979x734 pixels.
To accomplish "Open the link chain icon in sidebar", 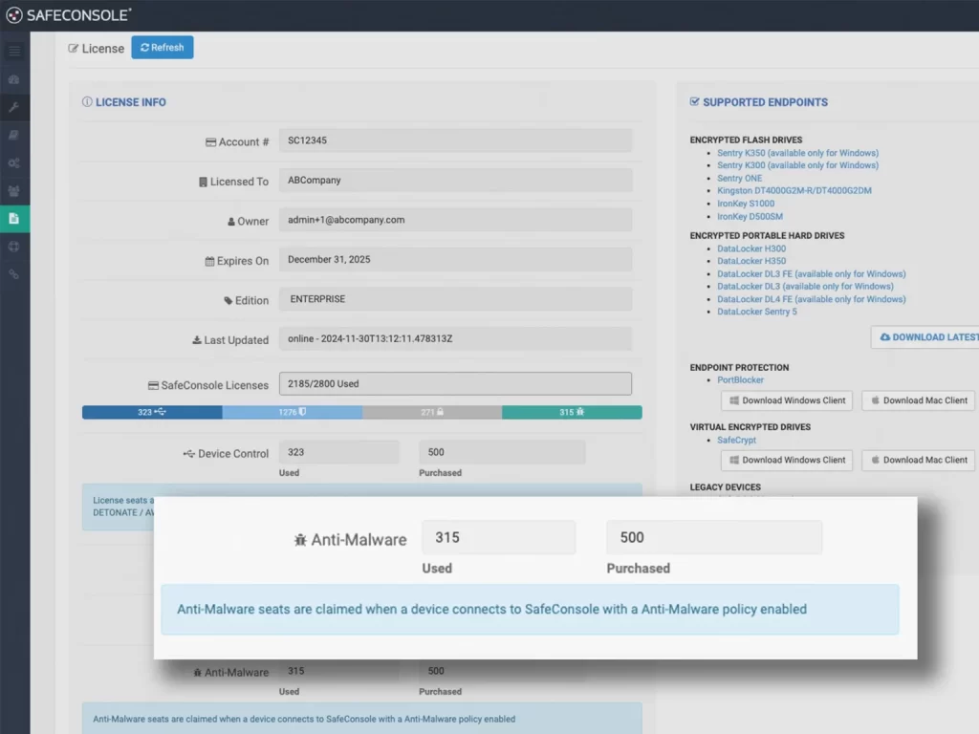I will [x=14, y=274].
